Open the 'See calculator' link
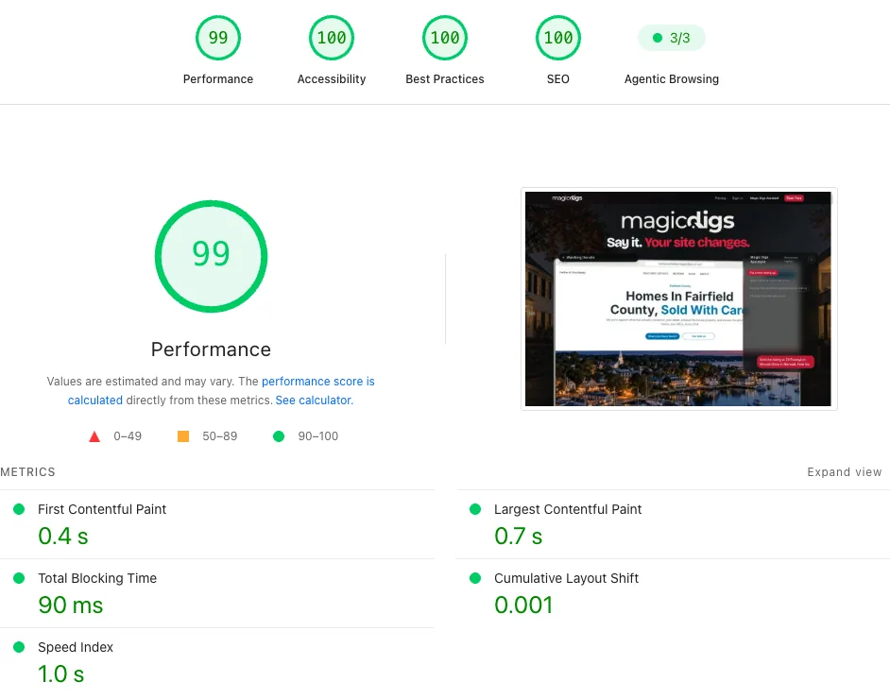 tap(314, 400)
